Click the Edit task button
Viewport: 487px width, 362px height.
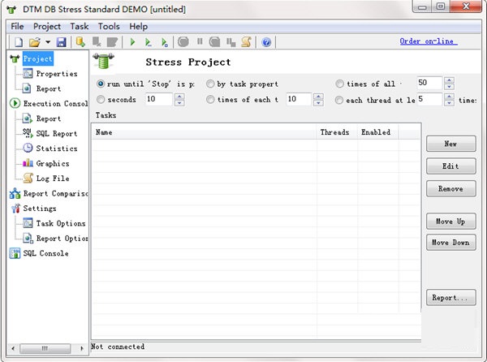[x=451, y=166]
